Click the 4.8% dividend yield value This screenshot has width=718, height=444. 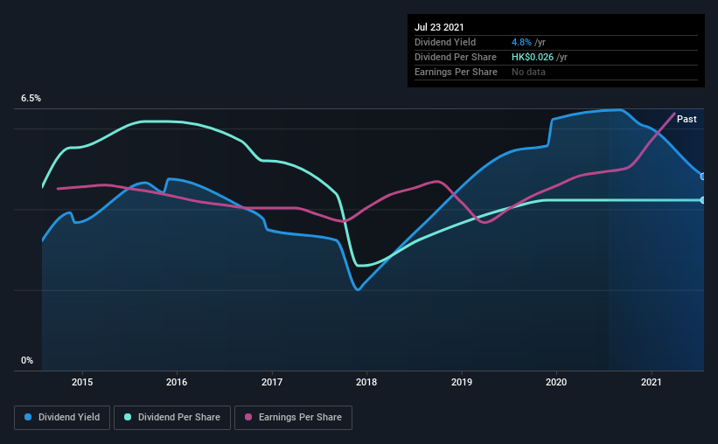point(521,42)
